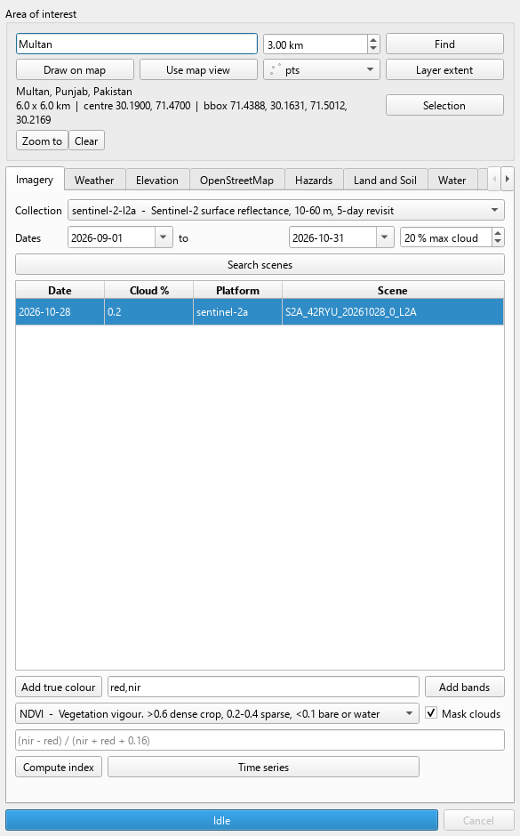Sort scenes by Platform column header
Screen dimensions: 520x836
[237, 291]
